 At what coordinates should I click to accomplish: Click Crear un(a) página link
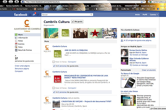22,66
